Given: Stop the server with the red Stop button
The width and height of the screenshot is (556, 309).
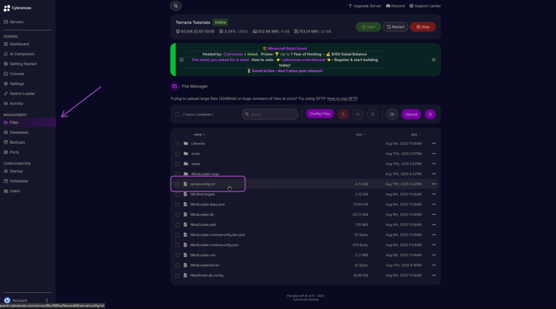Looking at the screenshot, I should tap(422, 27).
